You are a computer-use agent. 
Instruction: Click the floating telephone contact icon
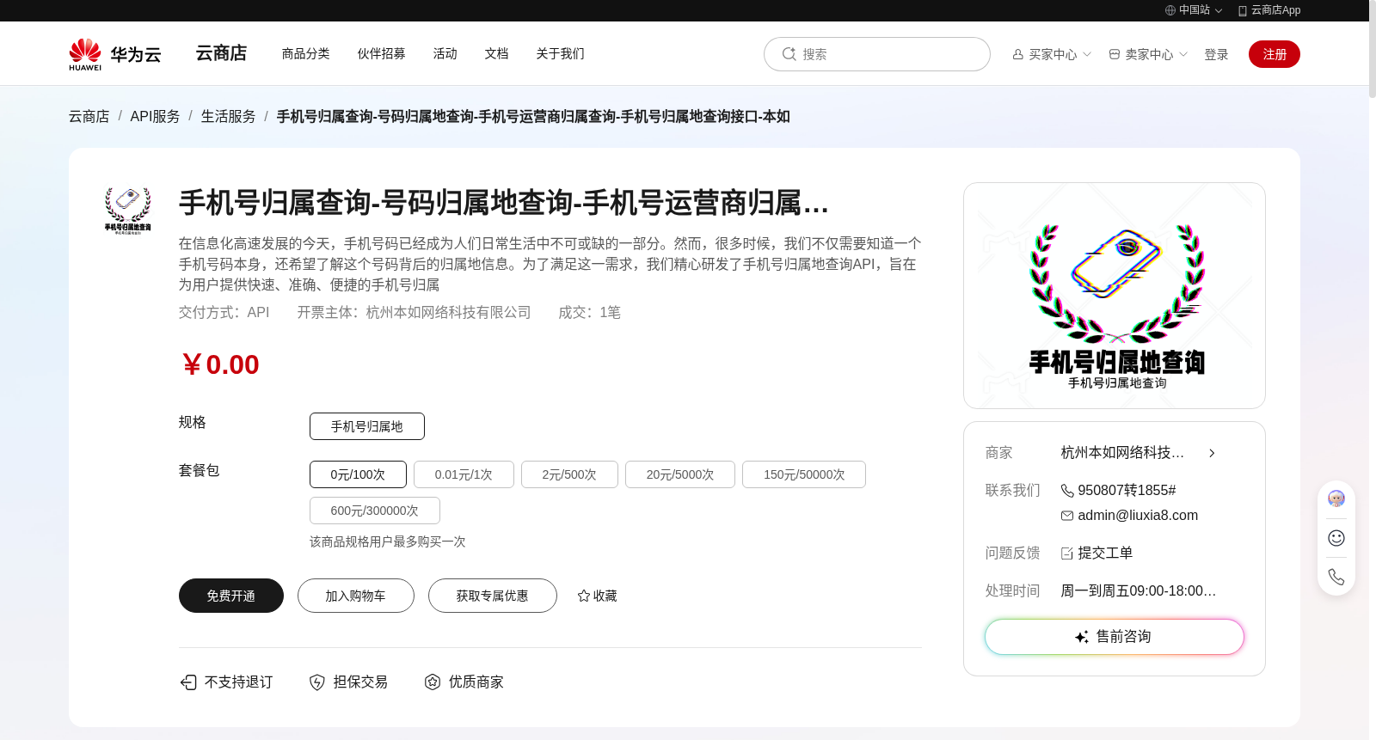tap(1336, 577)
